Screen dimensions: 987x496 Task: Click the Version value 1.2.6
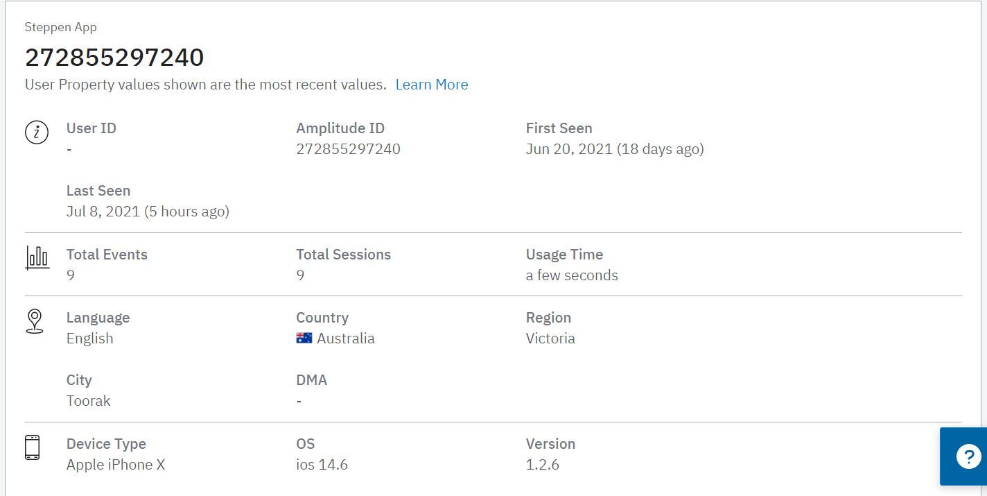543,465
